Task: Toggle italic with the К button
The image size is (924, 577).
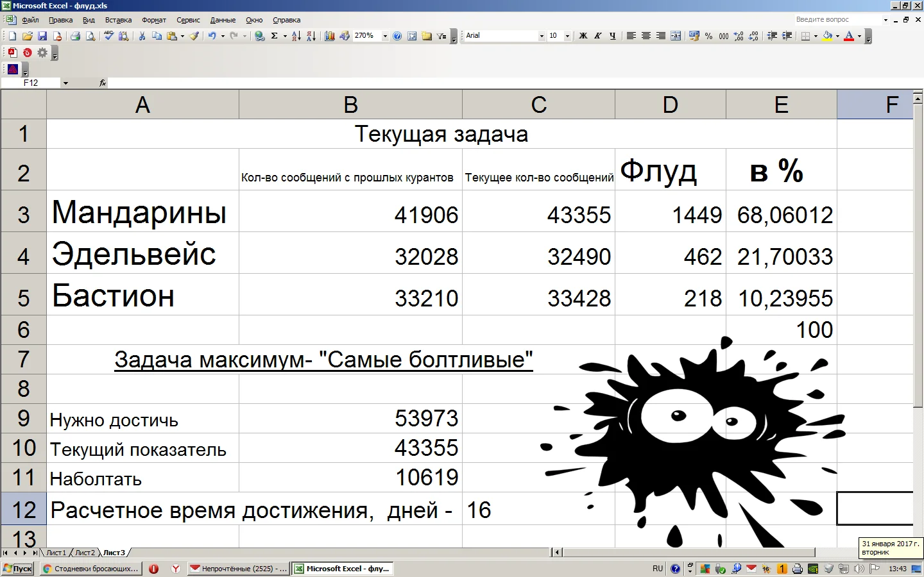Action: tap(597, 36)
